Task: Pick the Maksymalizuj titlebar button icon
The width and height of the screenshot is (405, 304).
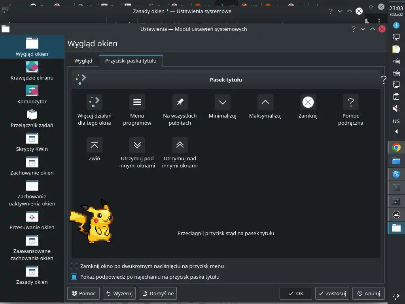Action: [265, 102]
